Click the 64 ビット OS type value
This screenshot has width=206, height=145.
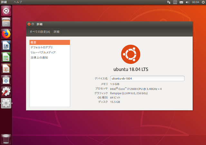115,98
